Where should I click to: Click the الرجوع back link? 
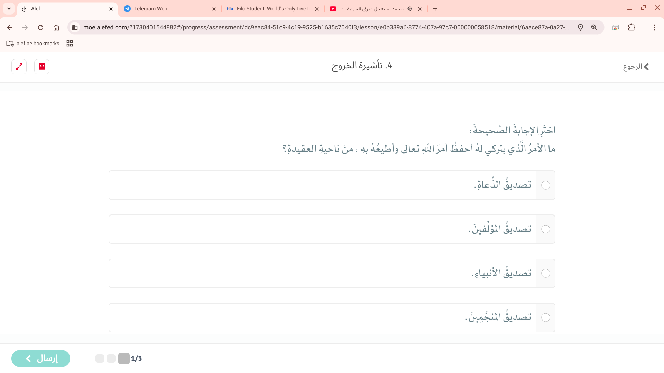pyautogui.click(x=636, y=67)
